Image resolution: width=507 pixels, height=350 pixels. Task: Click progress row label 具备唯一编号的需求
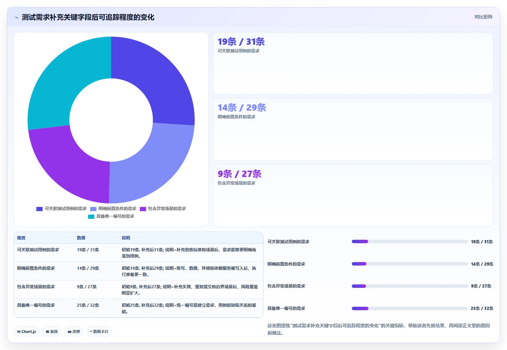click(x=286, y=308)
